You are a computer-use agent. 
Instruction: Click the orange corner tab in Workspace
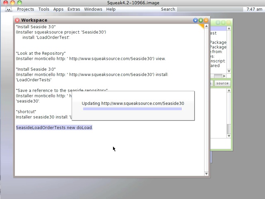(202, 26)
